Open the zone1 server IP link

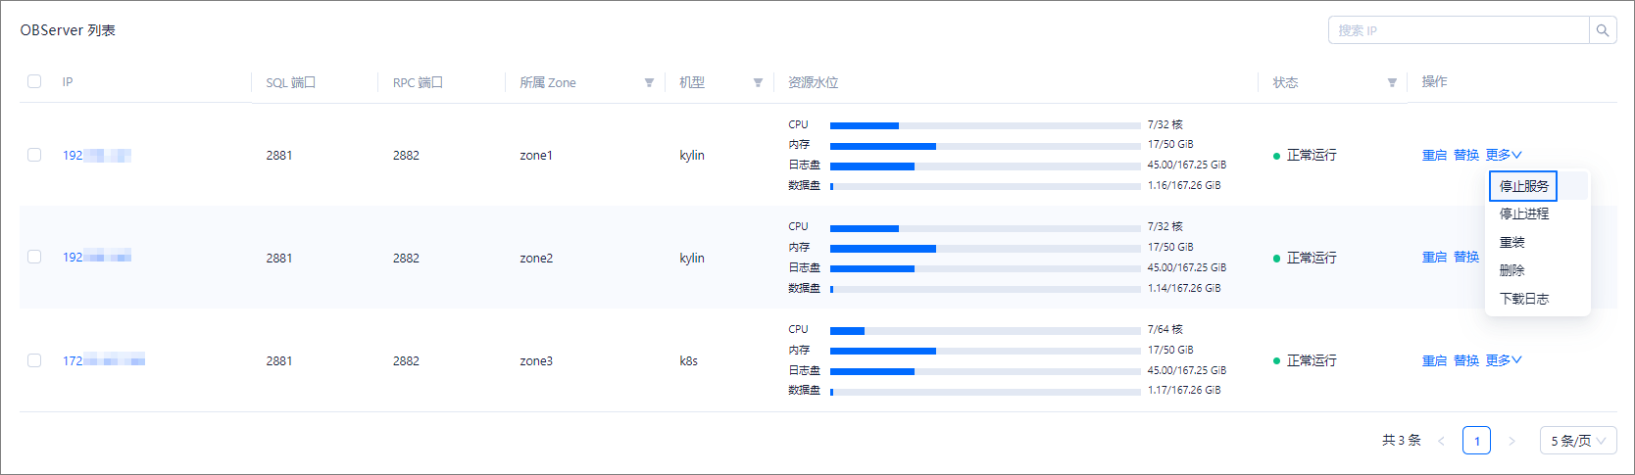pyautogui.click(x=97, y=155)
